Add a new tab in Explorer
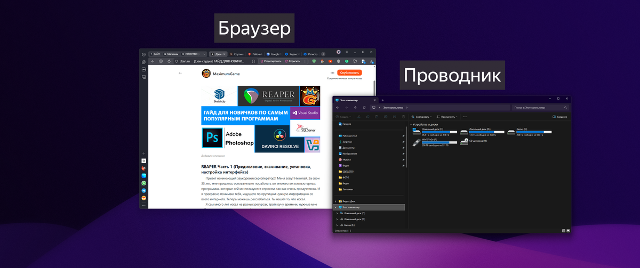 pos(382,100)
